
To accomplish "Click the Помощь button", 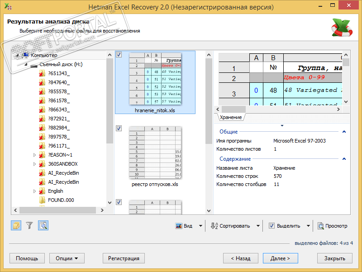I will coord(27,258).
